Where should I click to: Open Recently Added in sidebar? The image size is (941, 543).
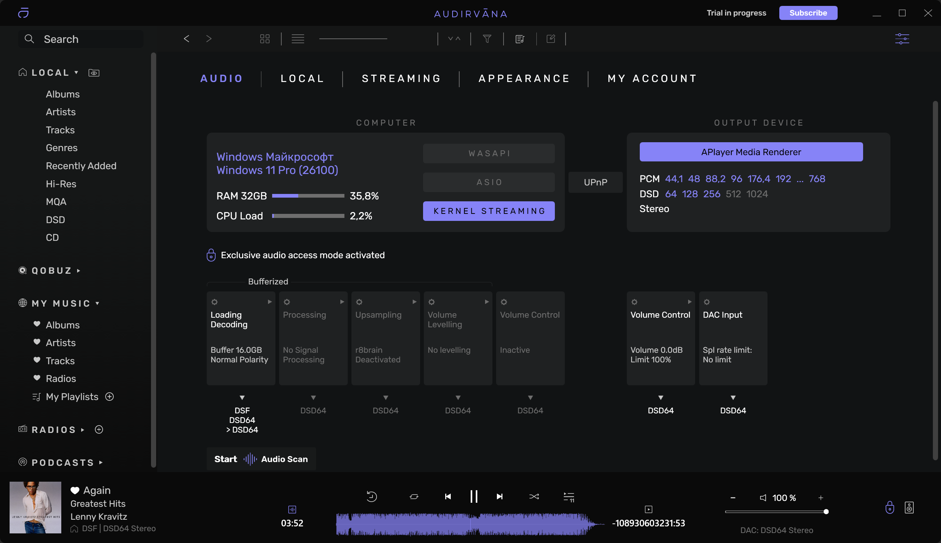(x=81, y=165)
